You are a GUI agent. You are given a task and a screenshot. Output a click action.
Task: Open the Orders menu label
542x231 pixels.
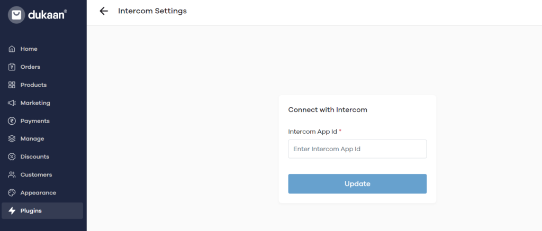coord(30,67)
